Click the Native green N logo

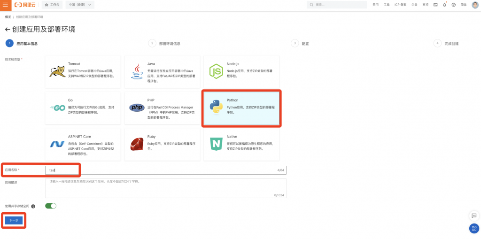tap(216, 144)
